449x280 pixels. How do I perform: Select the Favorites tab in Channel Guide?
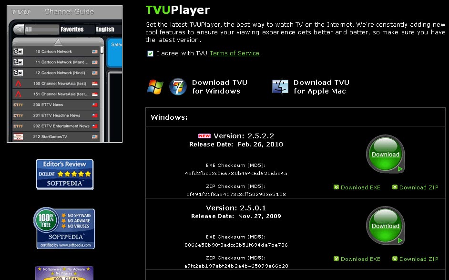pos(72,29)
